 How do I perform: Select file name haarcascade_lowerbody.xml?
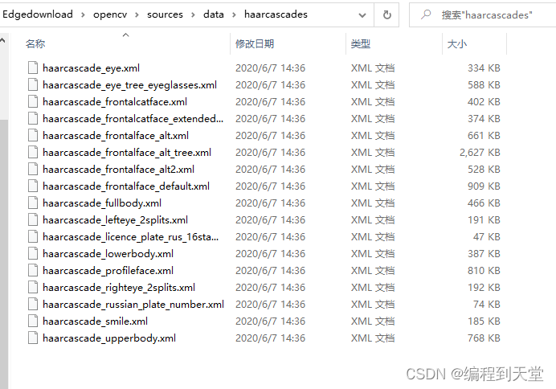coord(108,254)
